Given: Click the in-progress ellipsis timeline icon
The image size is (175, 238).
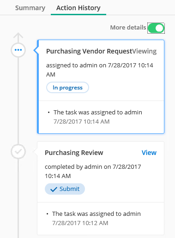Looking at the screenshot, I should (18, 50).
